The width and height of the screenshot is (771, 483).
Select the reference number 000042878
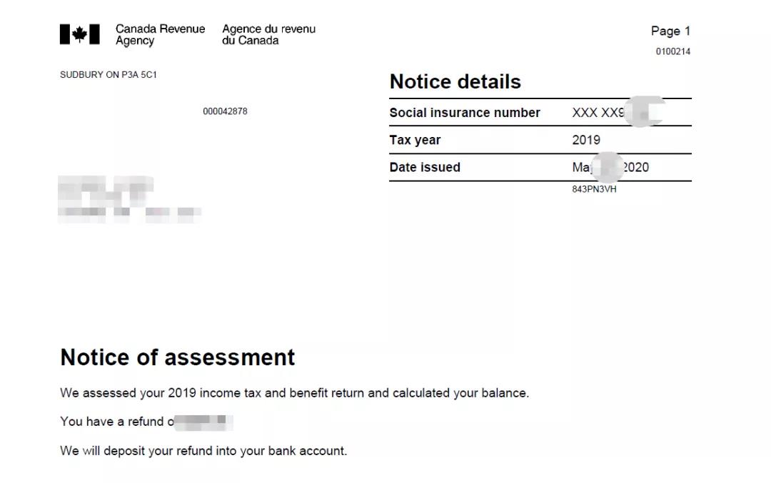tap(225, 111)
